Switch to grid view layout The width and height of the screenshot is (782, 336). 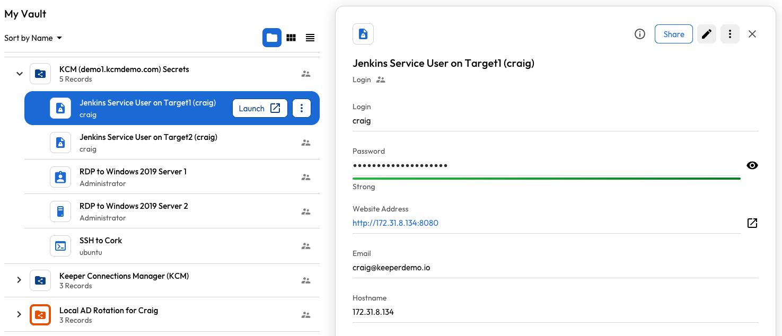click(x=291, y=38)
